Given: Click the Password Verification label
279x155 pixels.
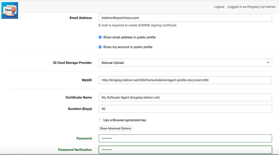Looking at the screenshot, I should point(75,150).
